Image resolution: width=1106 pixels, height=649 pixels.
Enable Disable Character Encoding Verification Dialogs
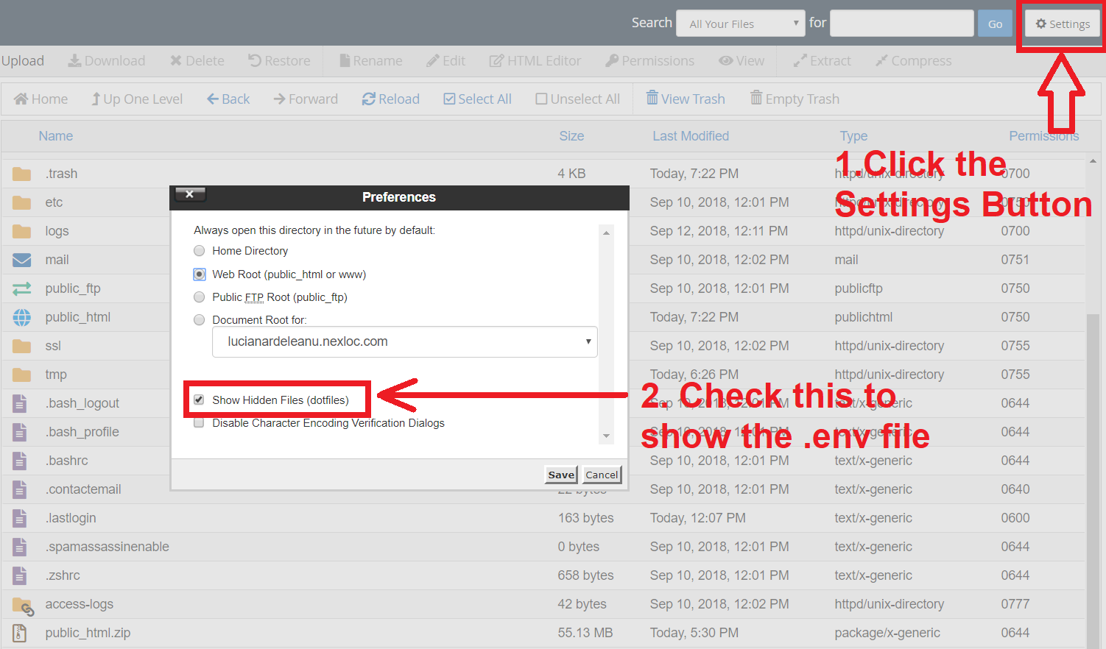tap(199, 423)
